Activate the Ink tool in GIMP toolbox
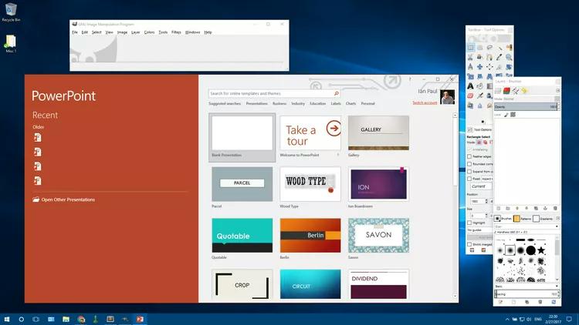This screenshot has width=579, height=325. 489,95
